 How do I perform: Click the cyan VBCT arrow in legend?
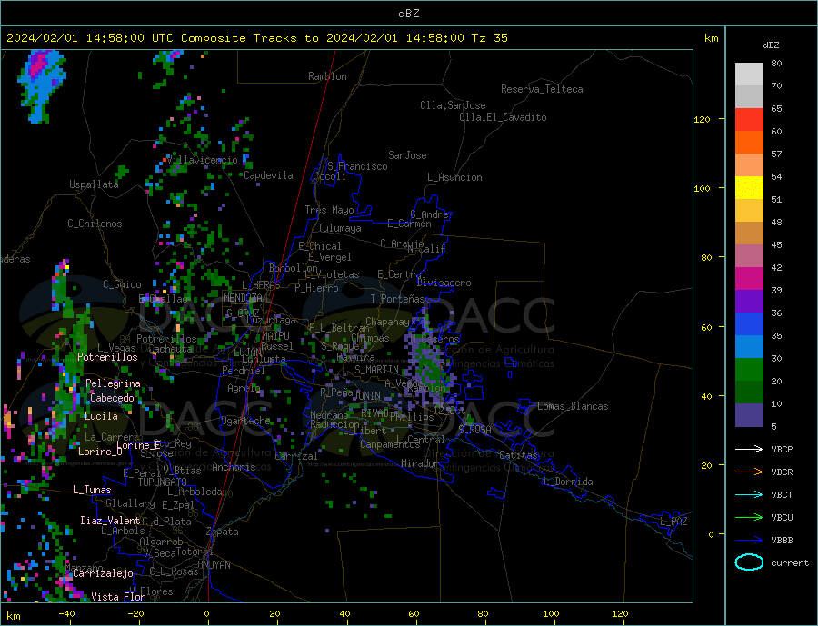749,494
